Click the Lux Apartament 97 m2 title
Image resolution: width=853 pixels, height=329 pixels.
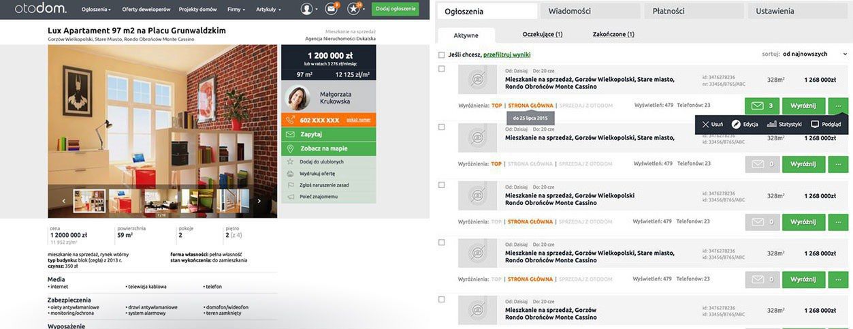click(137, 31)
